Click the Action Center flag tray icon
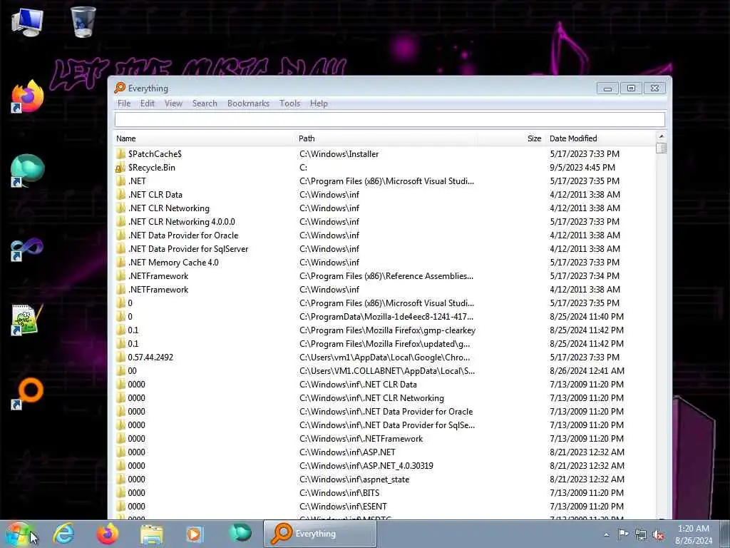 pos(622,534)
